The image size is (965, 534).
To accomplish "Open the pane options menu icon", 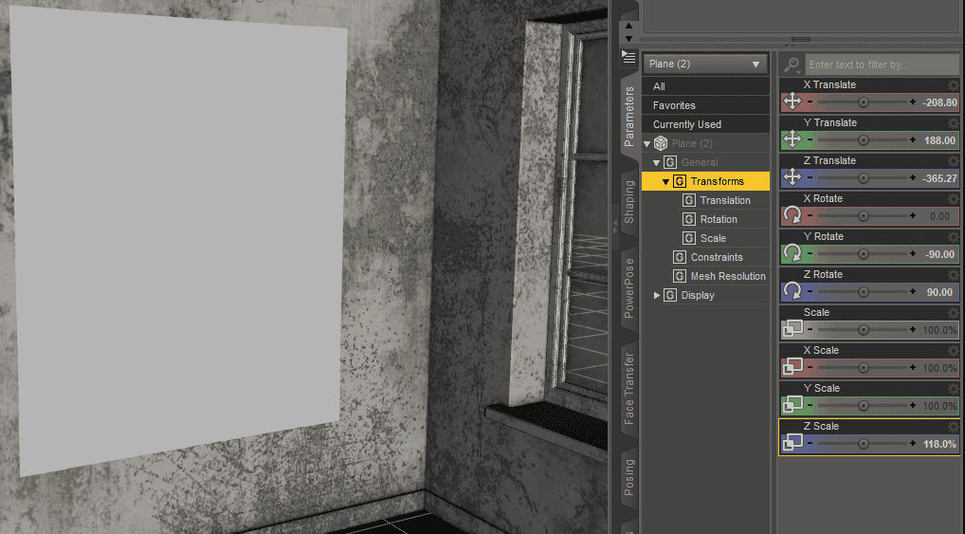I will (x=628, y=57).
